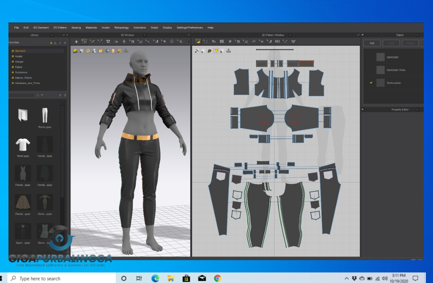This screenshot has height=283, width=433.
Task: Open the Fabric panel dropdown arrow
Action: point(417,35)
